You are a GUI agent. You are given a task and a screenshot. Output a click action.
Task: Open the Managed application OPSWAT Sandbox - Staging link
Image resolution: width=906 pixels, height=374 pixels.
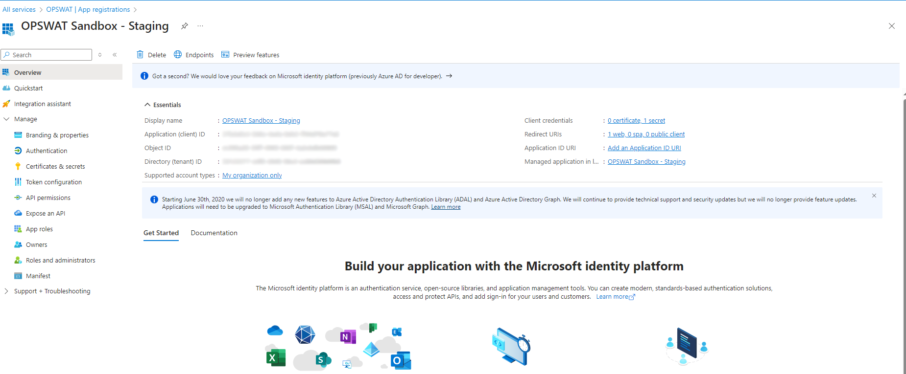(646, 161)
